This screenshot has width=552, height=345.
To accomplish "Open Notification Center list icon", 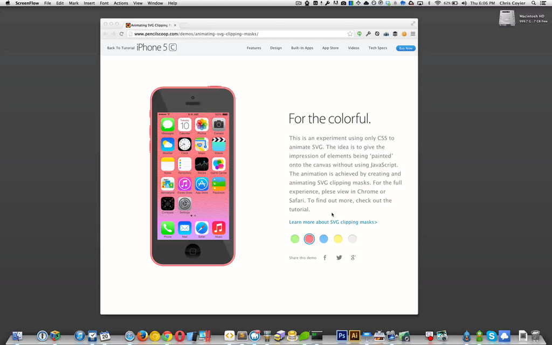I will click(x=543, y=3).
